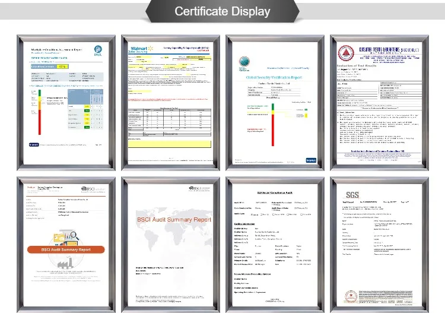
Task: Click the orange BSCI Audit Summary Report banner
Action: pyautogui.click(x=66, y=249)
